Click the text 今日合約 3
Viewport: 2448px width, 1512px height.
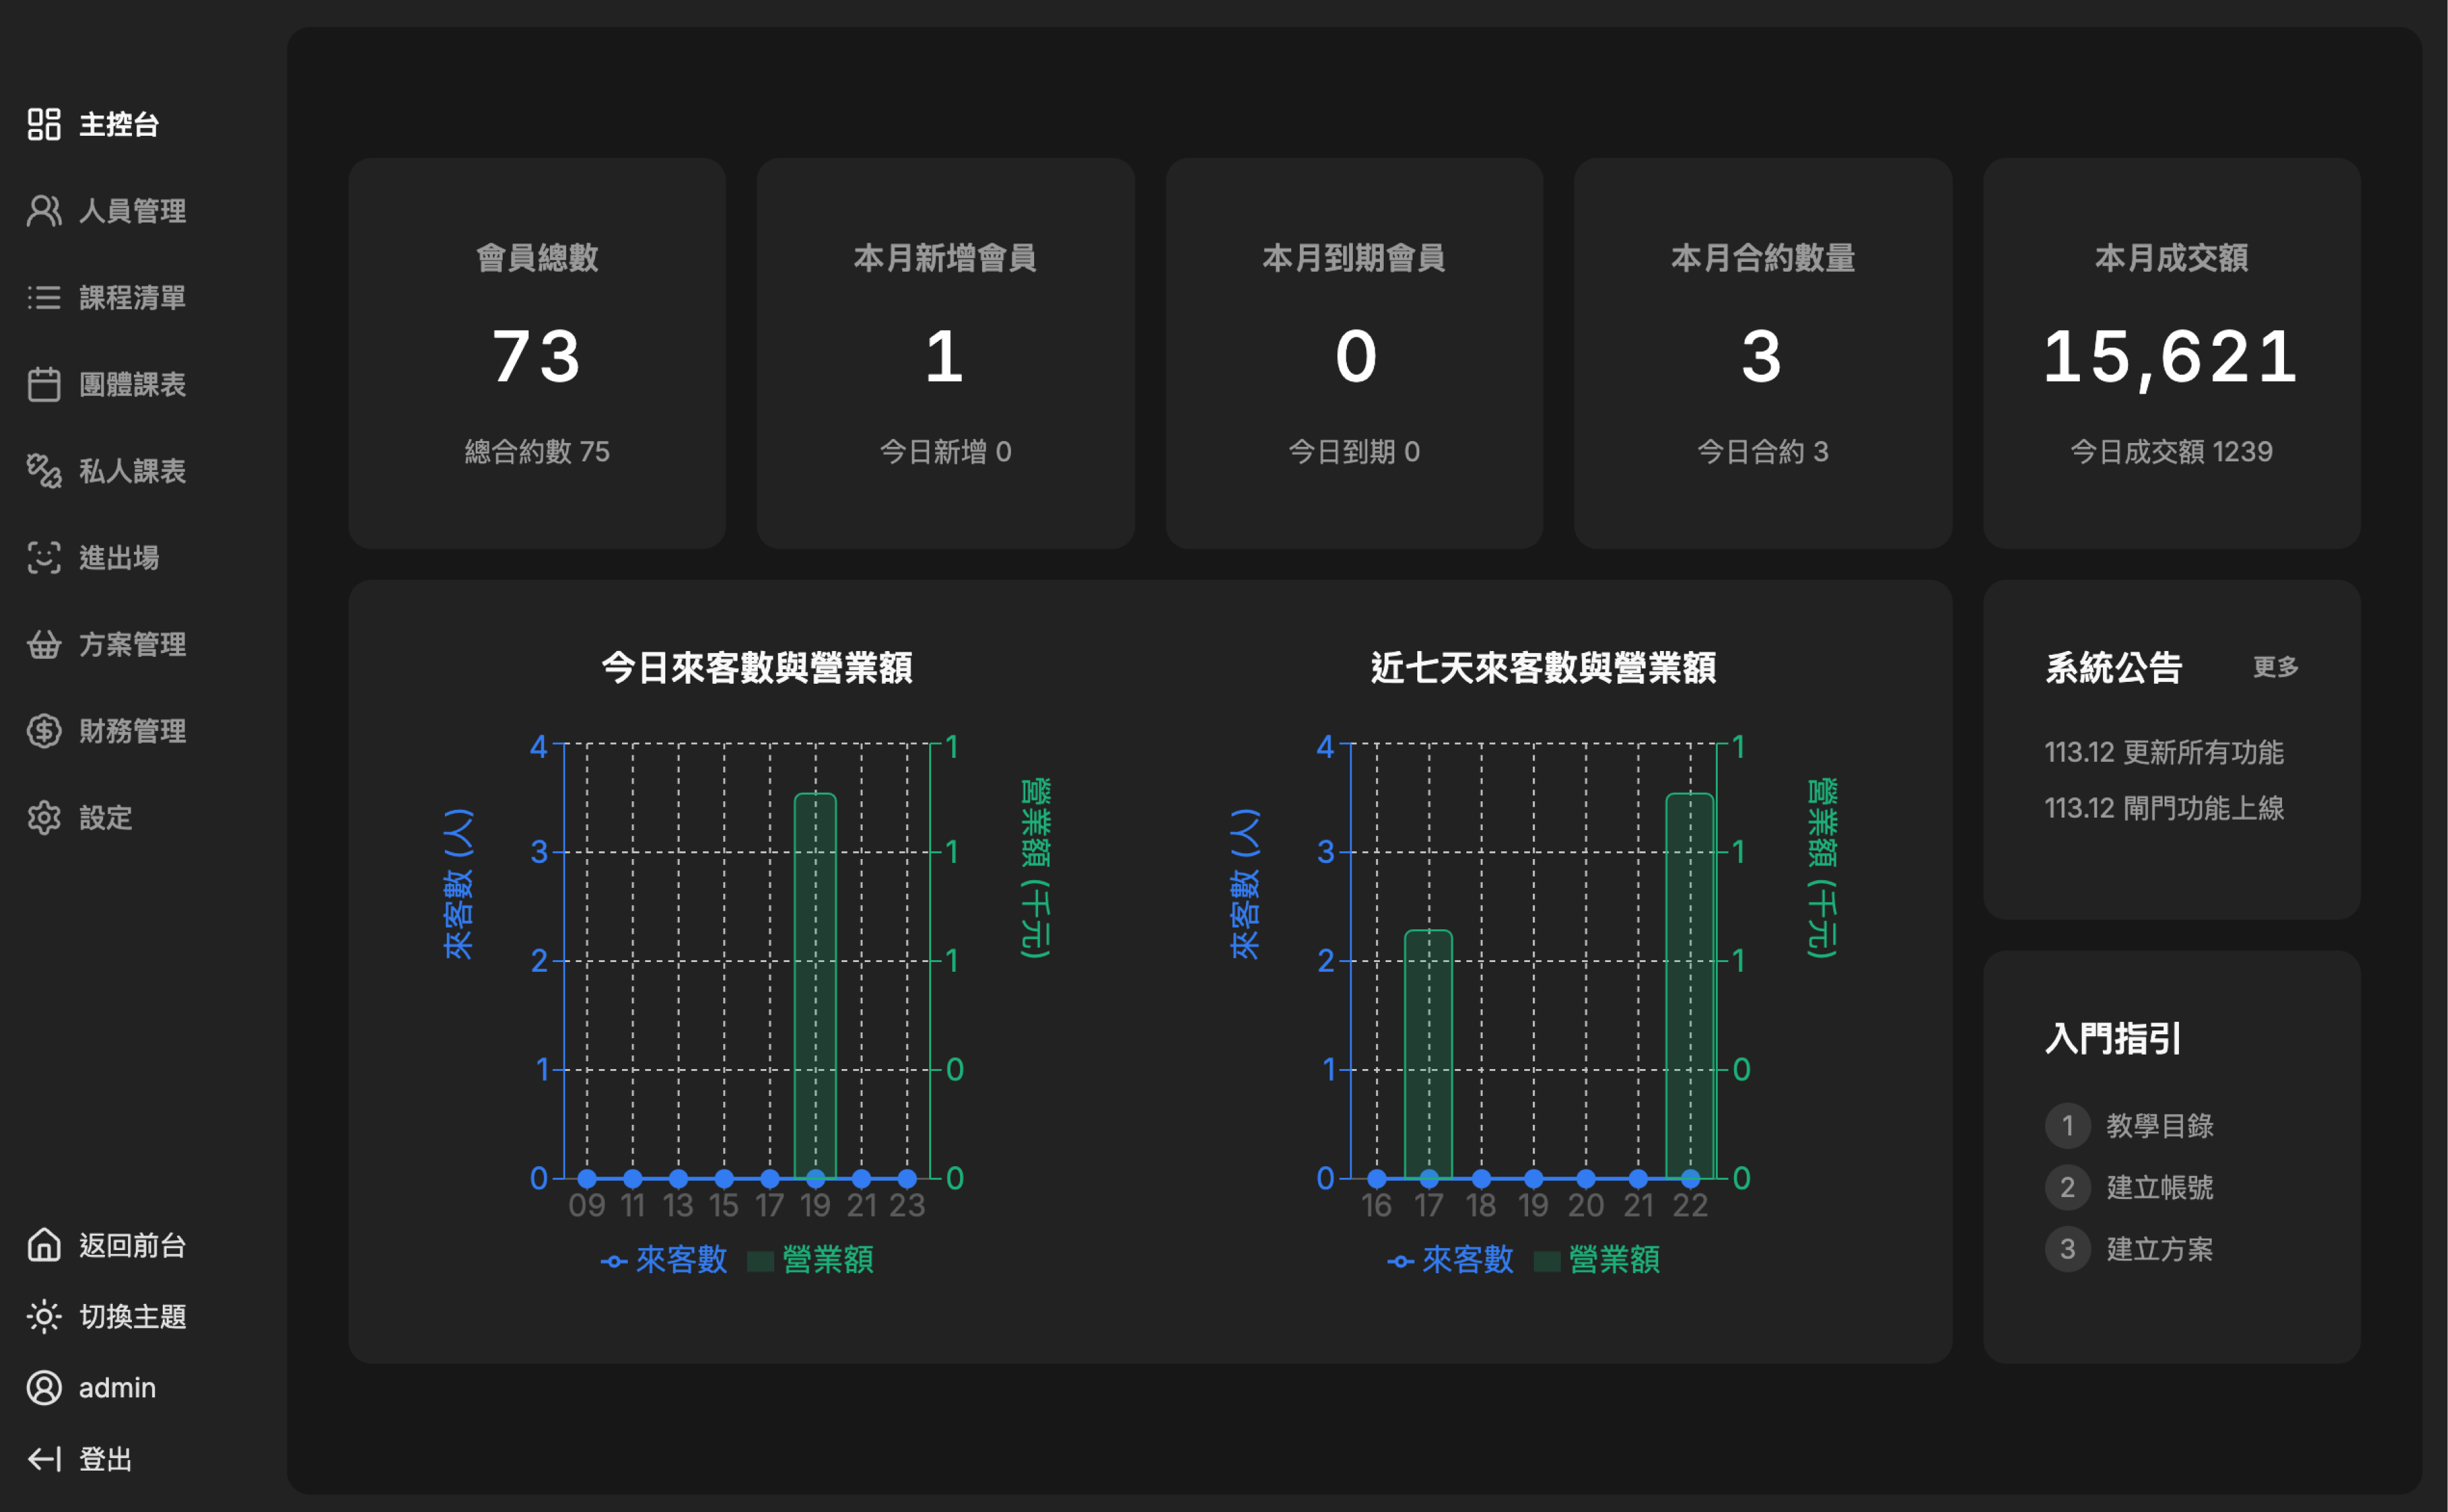point(1763,452)
